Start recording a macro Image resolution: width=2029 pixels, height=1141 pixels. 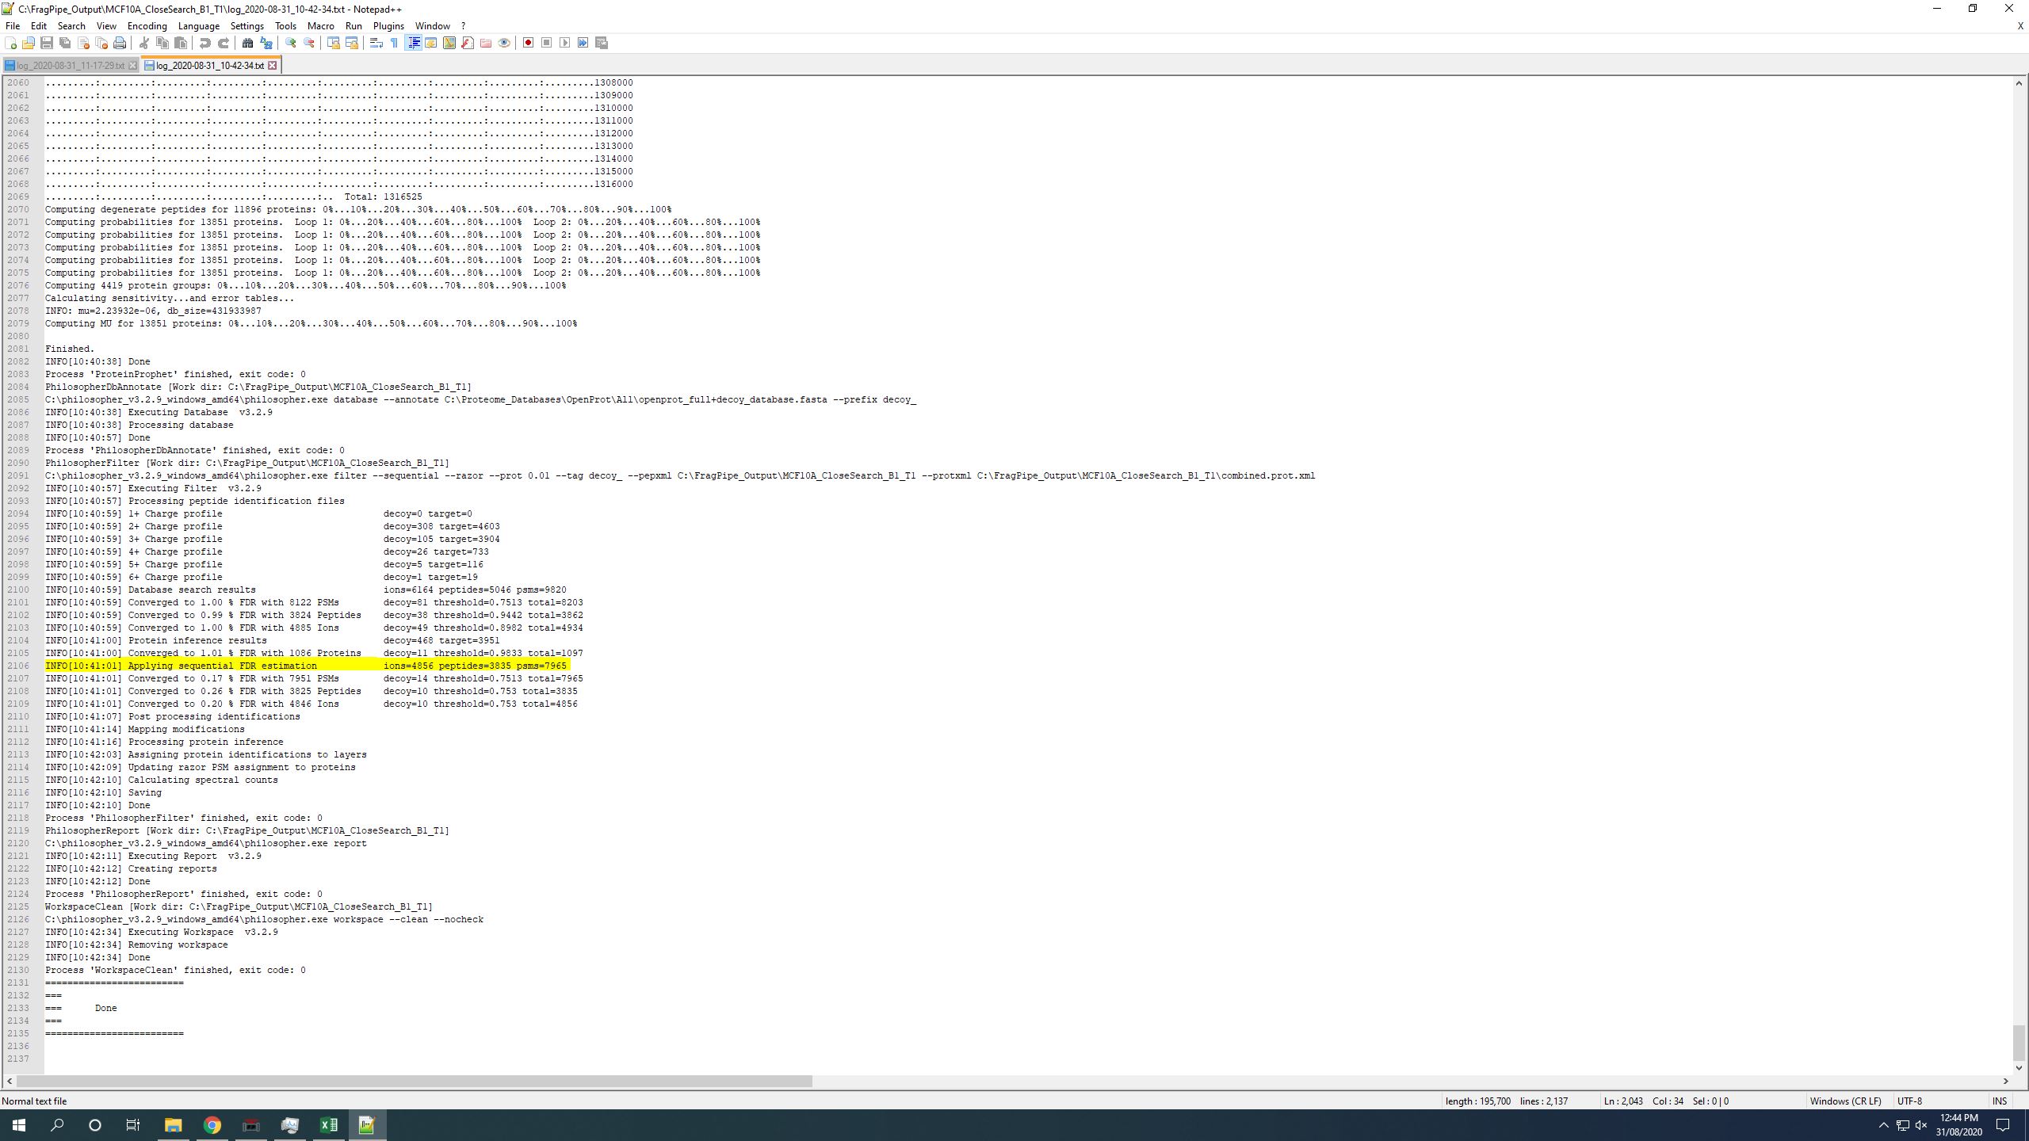[x=529, y=43]
